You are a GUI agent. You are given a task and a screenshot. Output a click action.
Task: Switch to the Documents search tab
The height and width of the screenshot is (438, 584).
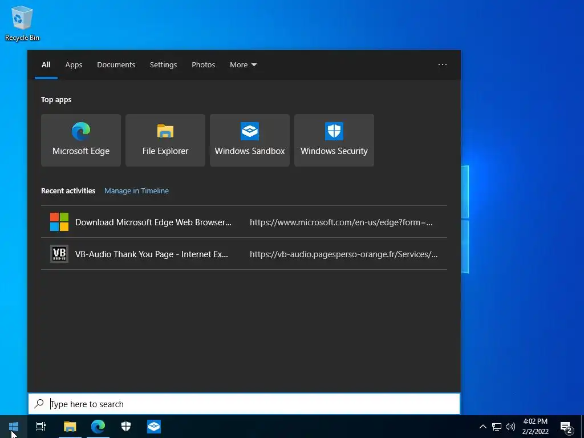116,65
